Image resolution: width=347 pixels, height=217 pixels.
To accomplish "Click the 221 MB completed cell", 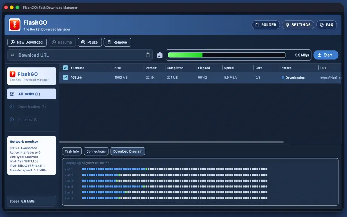I will [172, 78].
